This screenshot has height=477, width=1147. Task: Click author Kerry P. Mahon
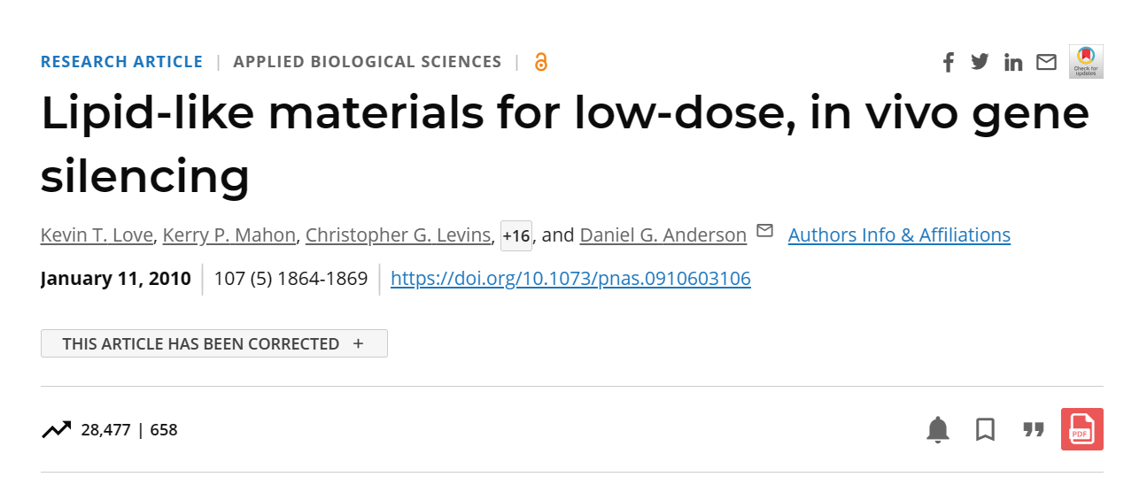click(x=229, y=235)
